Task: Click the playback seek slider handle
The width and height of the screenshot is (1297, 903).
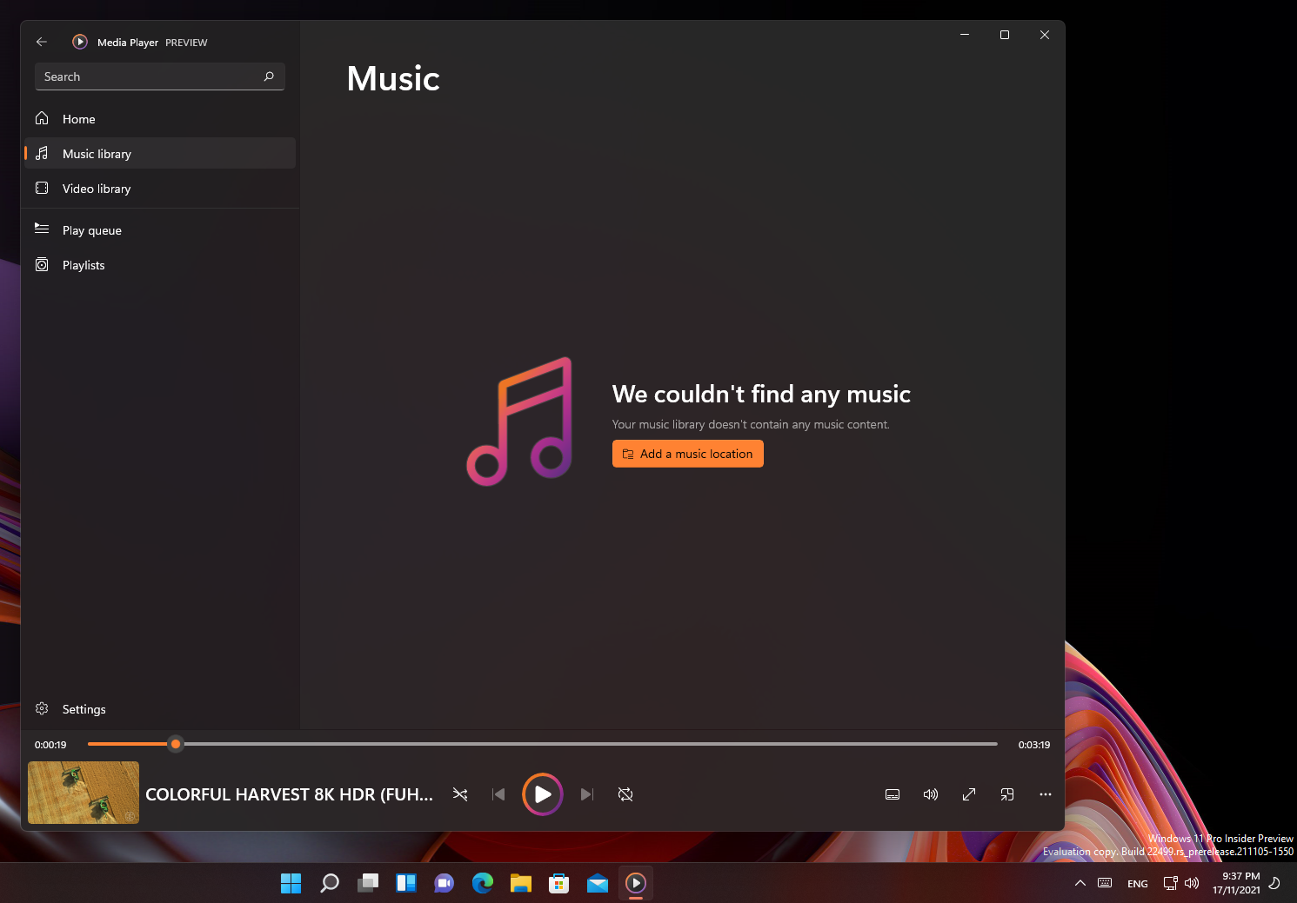Action: 176,744
